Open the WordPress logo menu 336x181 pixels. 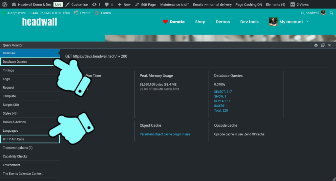(x=5, y=4)
